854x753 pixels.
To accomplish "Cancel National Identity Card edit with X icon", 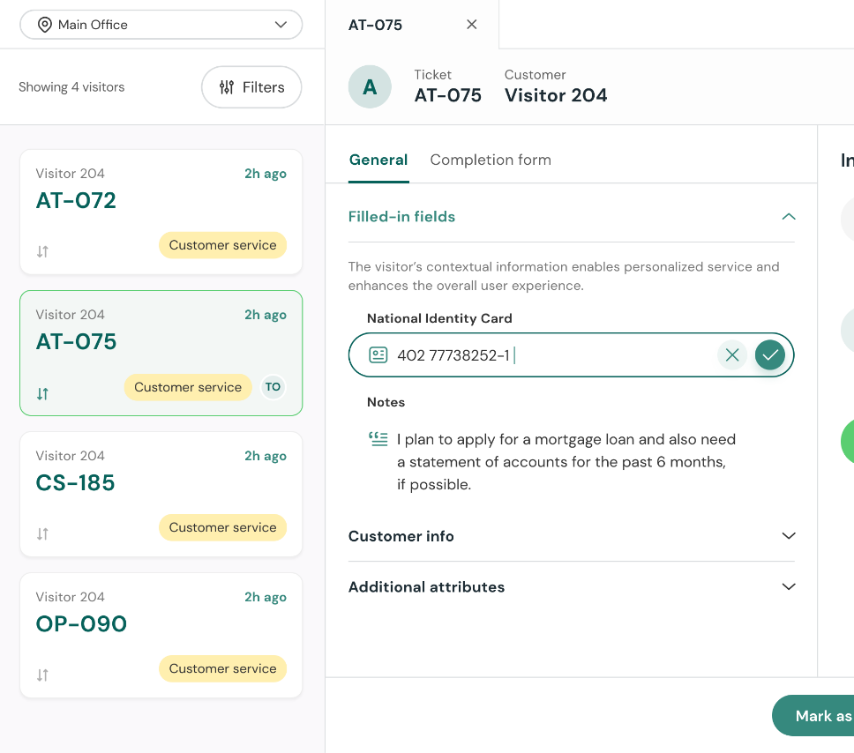I will (x=731, y=355).
